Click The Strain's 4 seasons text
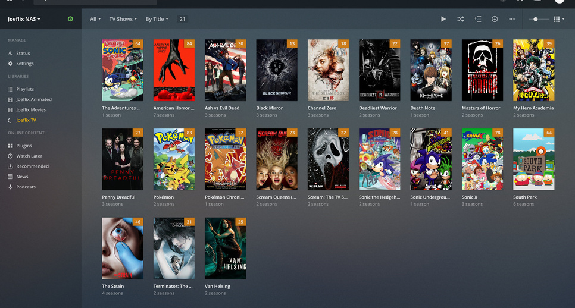 [x=112, y=293]
